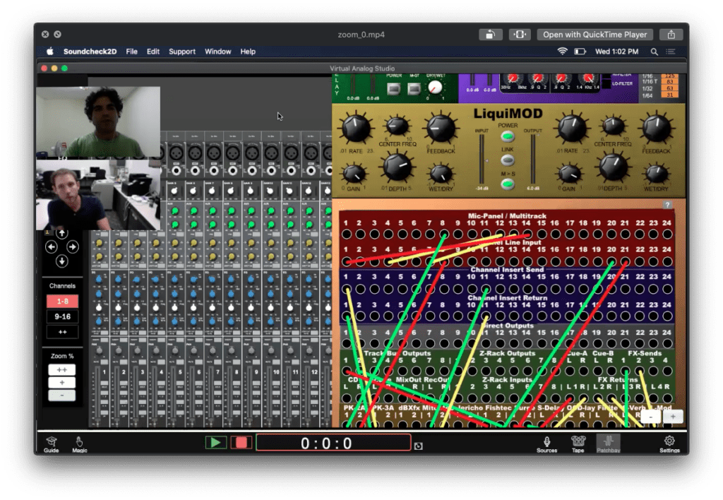Click Mic-Panel / Multitrack jack 24
This screenshot has width=723, height=500.
[x=667, y=234]
